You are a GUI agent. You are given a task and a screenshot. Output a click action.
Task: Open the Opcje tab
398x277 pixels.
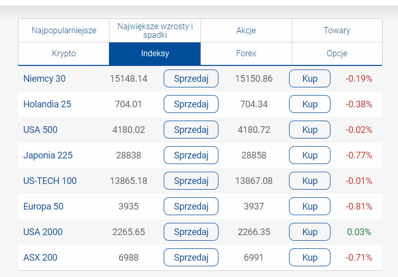pyautogui.click(x=337, y=53)
